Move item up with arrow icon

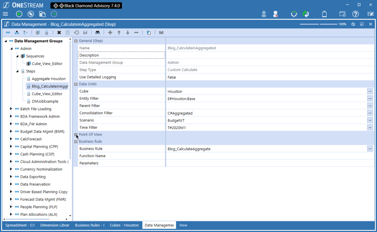119,32
